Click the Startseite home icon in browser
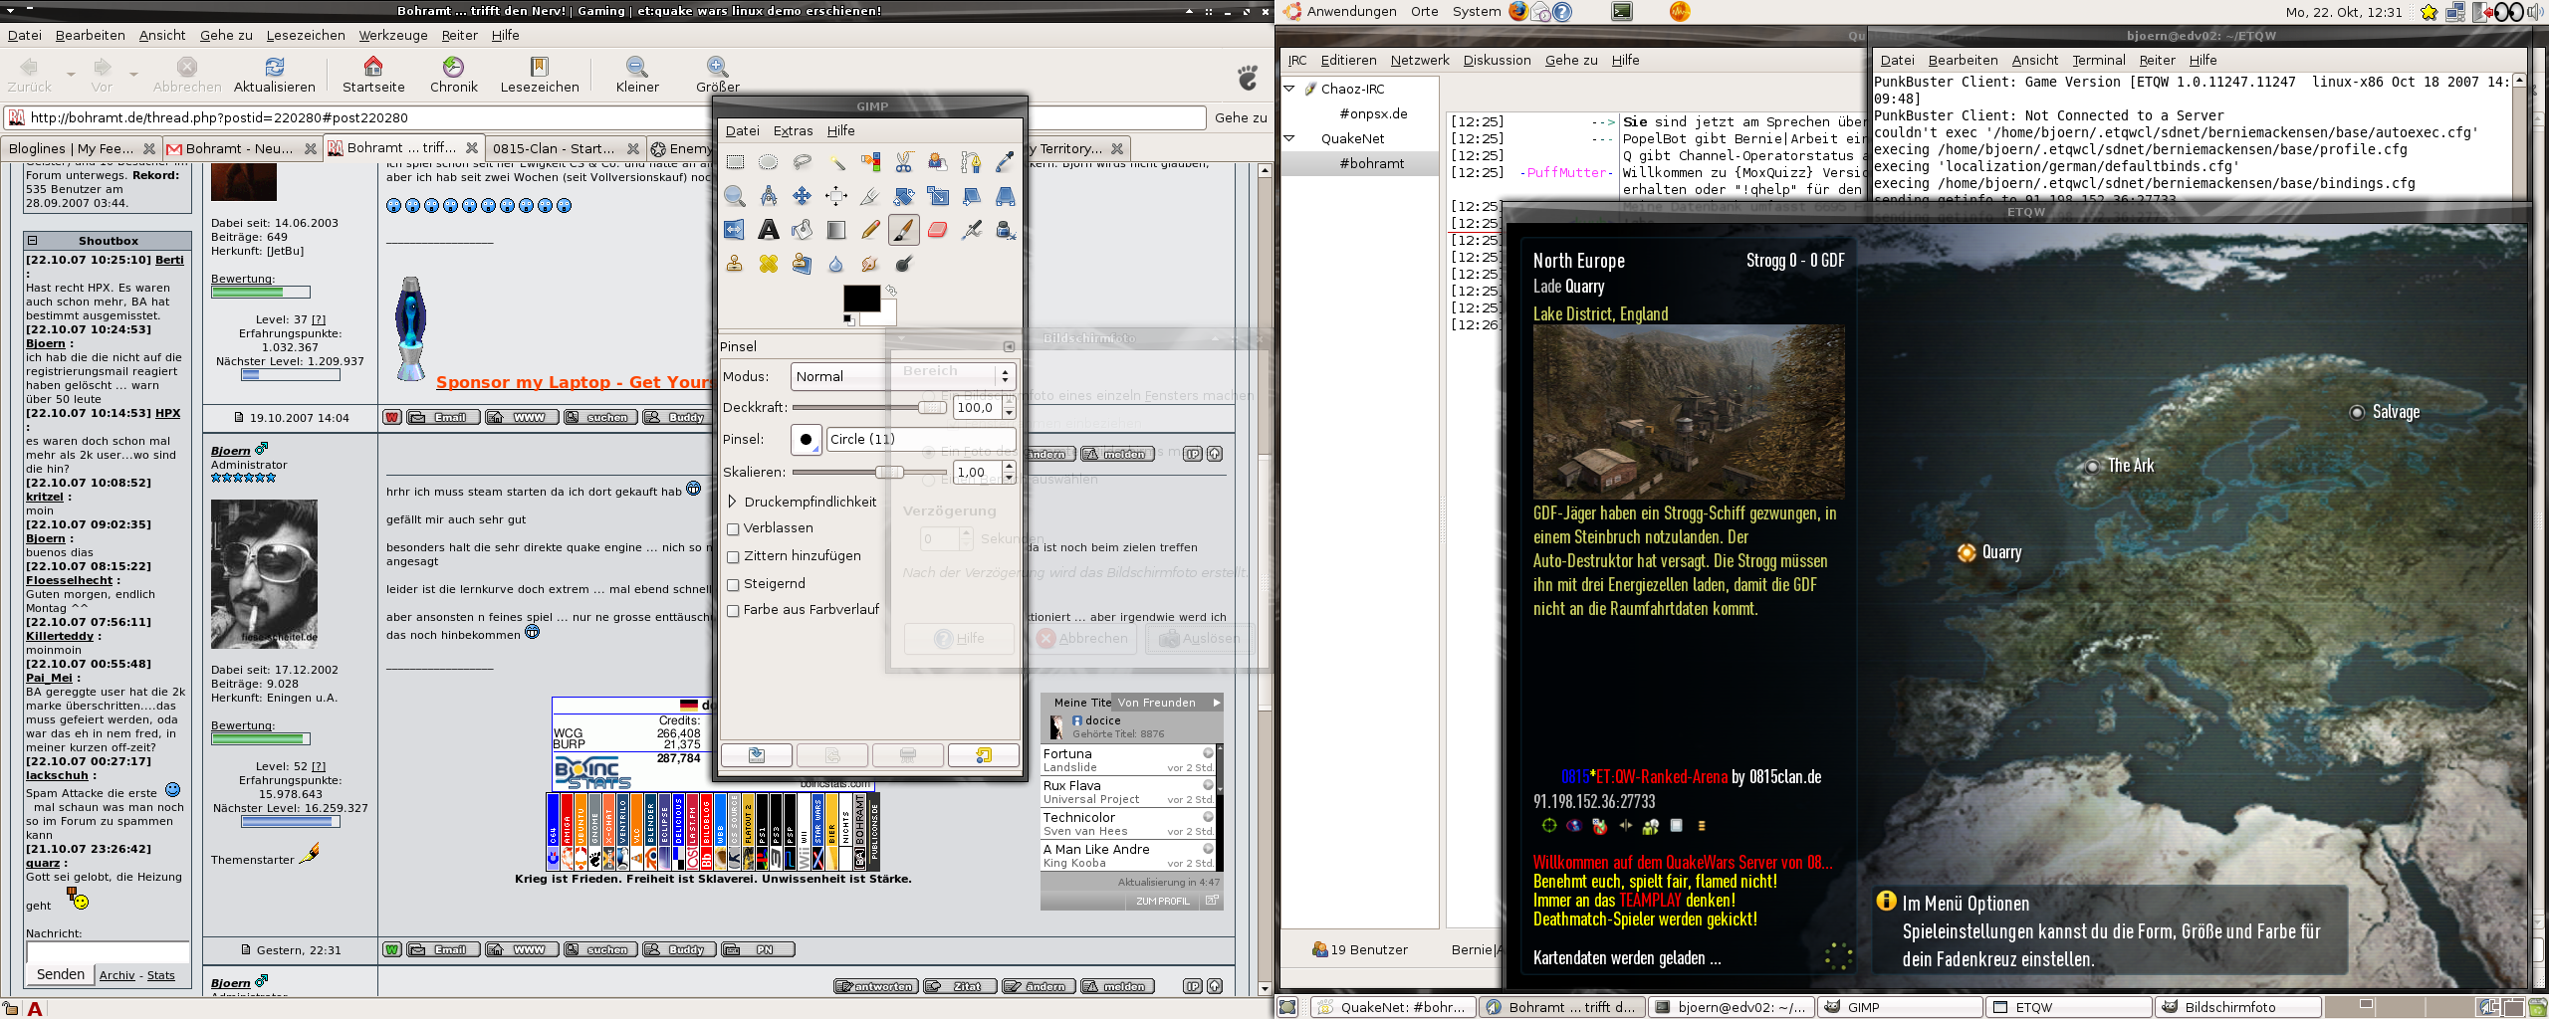The width and height of the screenshot is (2549, 1019). [373, 74]
